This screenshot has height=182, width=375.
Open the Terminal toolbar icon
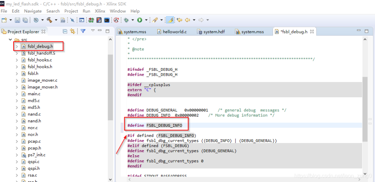82,20
